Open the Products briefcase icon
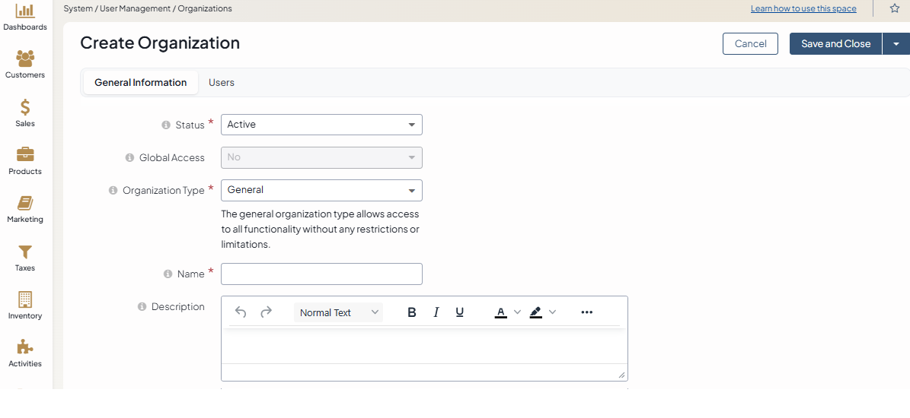Screen dimensions: 910x418 (25, 155)
